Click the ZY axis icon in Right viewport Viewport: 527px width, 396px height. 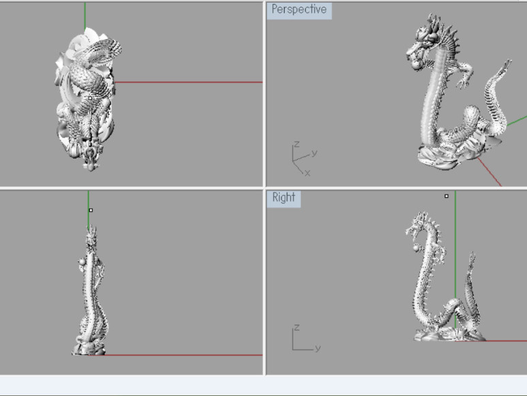tap(306, 338)
